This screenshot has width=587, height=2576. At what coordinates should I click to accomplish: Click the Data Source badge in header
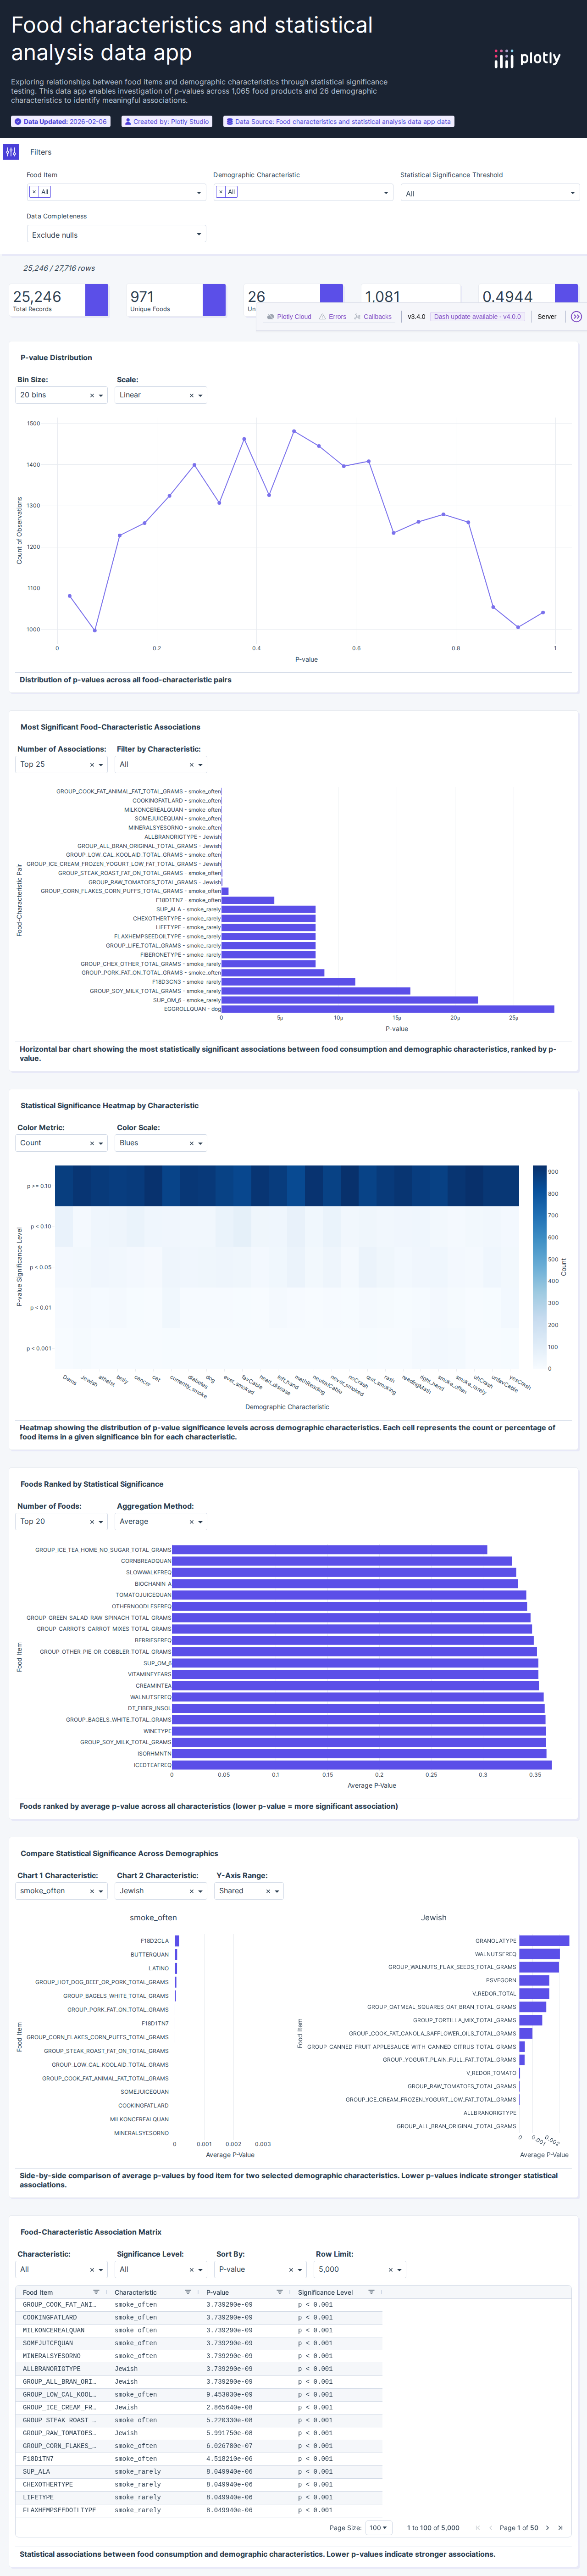[338, 121]
